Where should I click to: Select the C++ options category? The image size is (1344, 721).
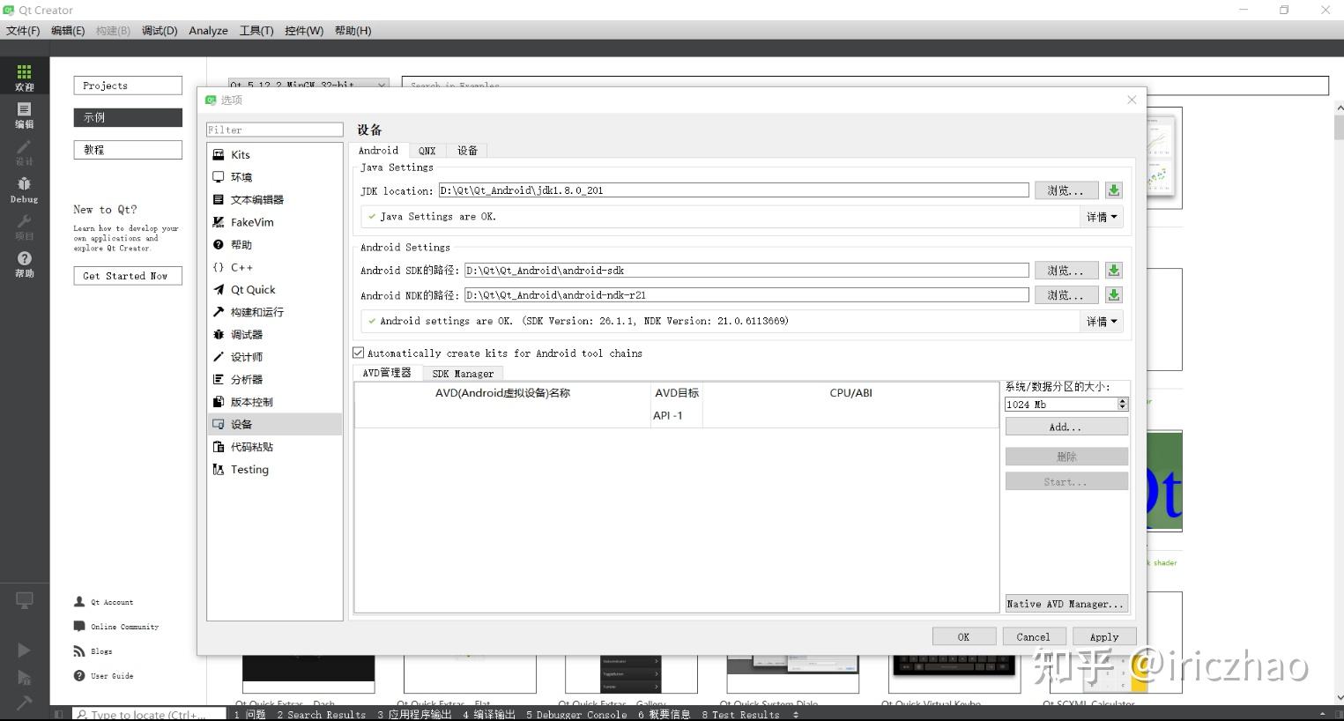[x=275, y=267]
